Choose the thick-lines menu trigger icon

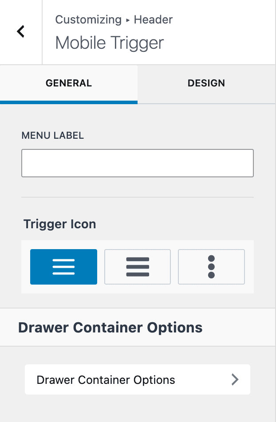click(x=138, y=266)
